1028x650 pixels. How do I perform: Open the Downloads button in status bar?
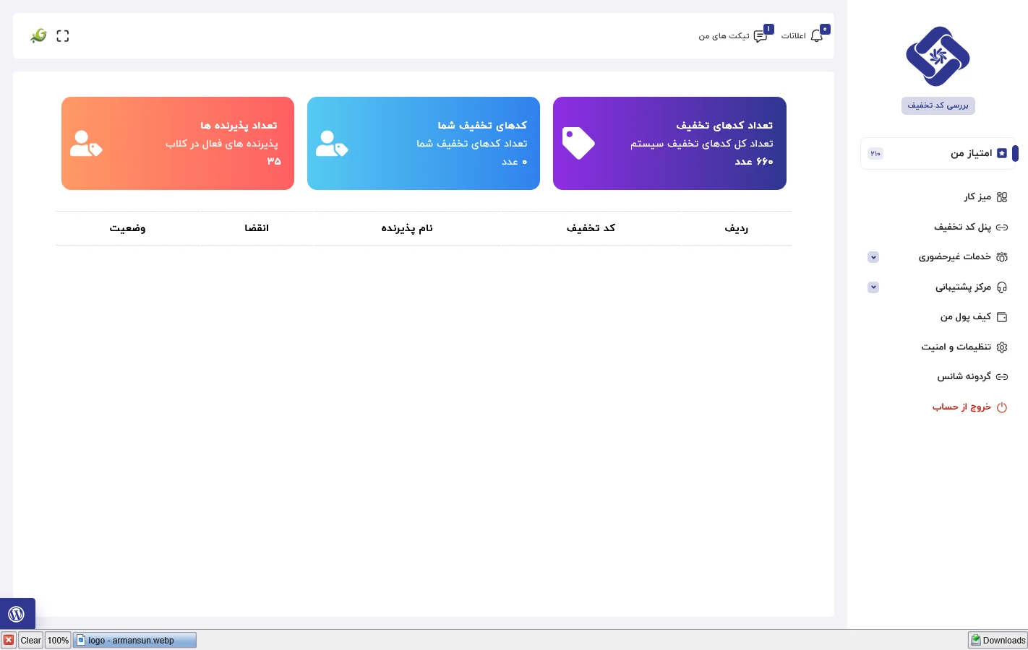pyautogui.click(x=998, y=640)
